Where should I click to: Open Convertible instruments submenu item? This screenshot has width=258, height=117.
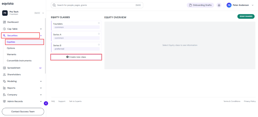point(19,61)
